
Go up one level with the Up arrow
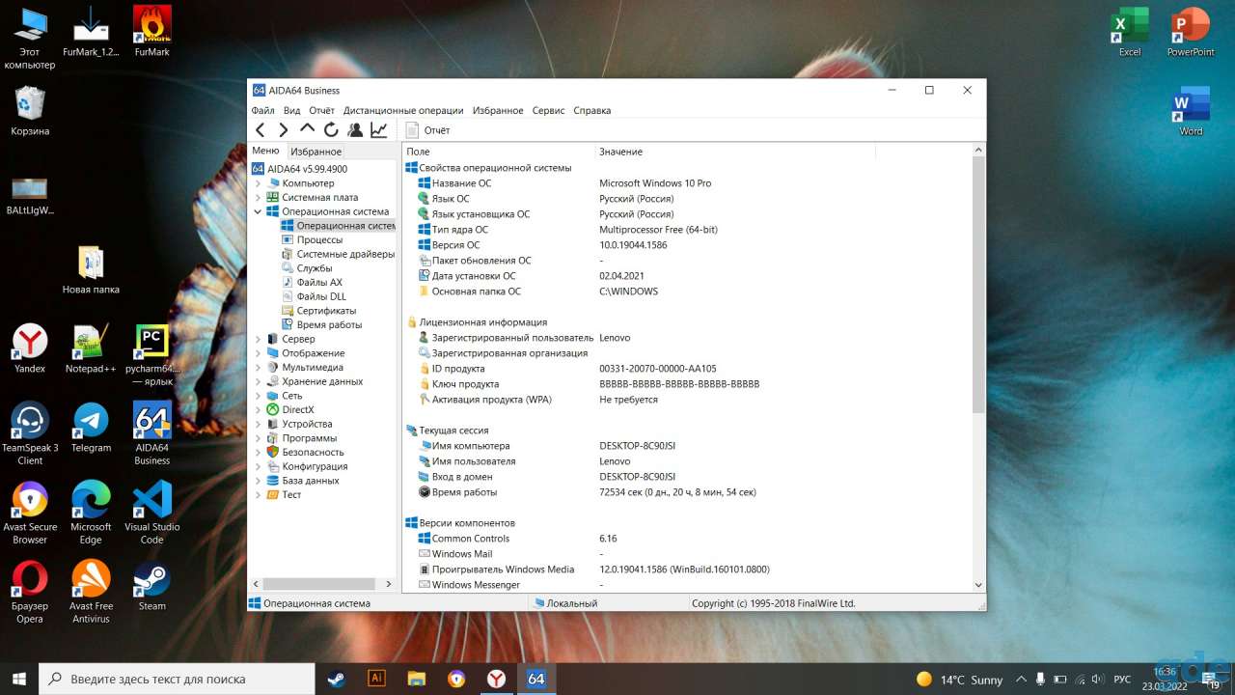coord(307,128)
